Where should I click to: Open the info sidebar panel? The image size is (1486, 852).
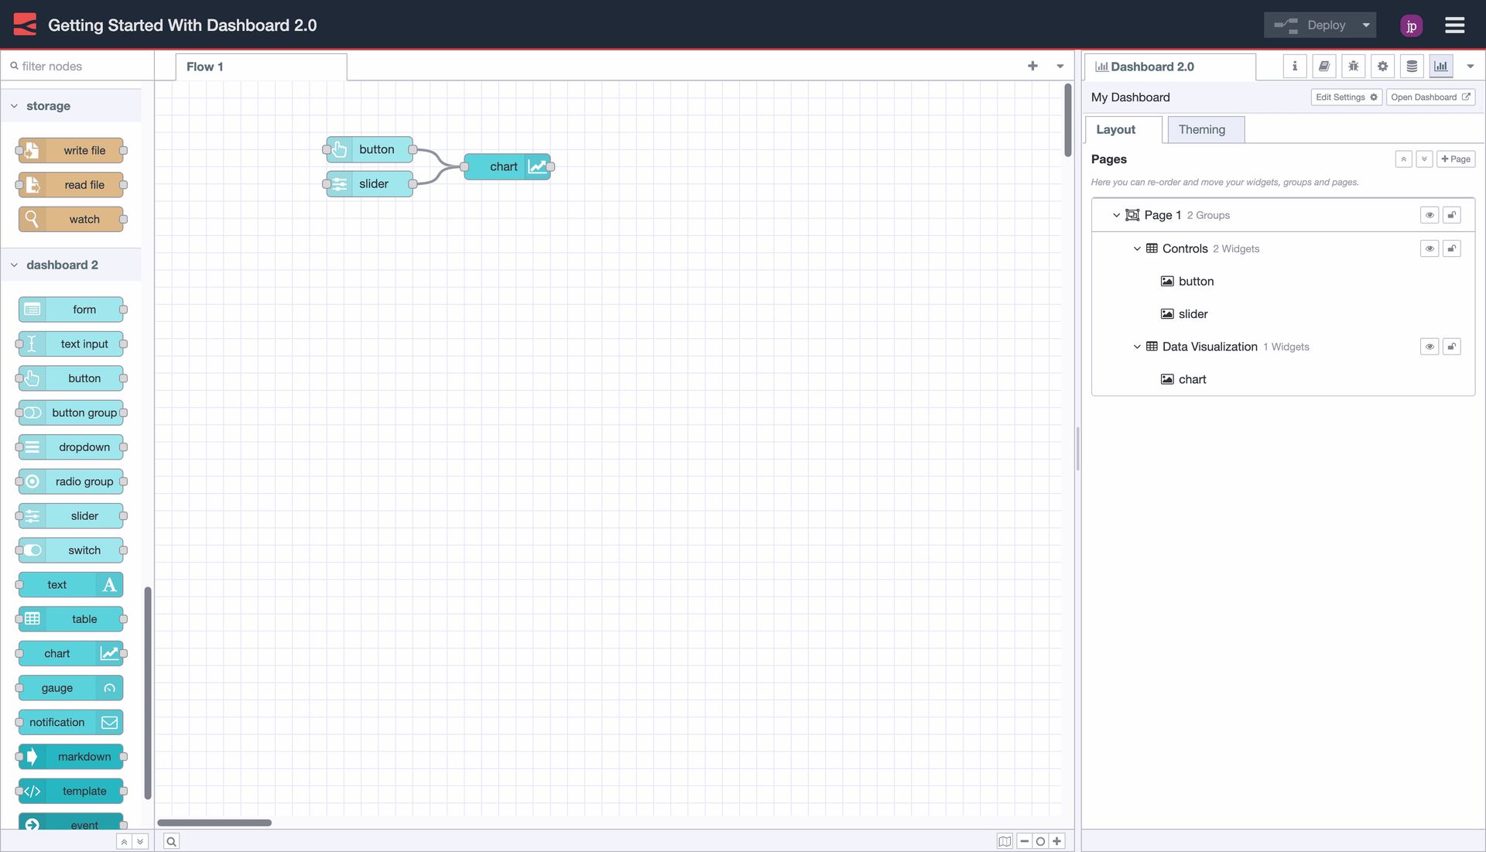1294,66
